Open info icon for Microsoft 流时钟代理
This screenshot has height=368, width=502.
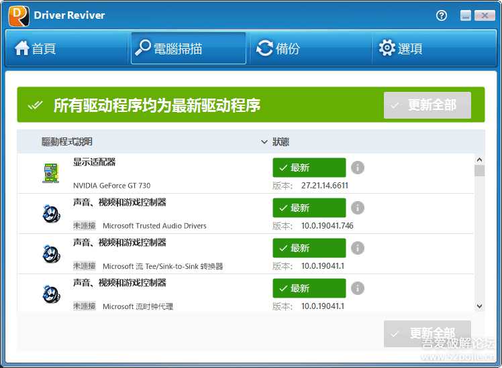358,288
